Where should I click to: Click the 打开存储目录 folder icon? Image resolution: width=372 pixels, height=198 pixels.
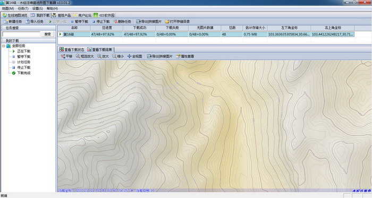point(167,22)
